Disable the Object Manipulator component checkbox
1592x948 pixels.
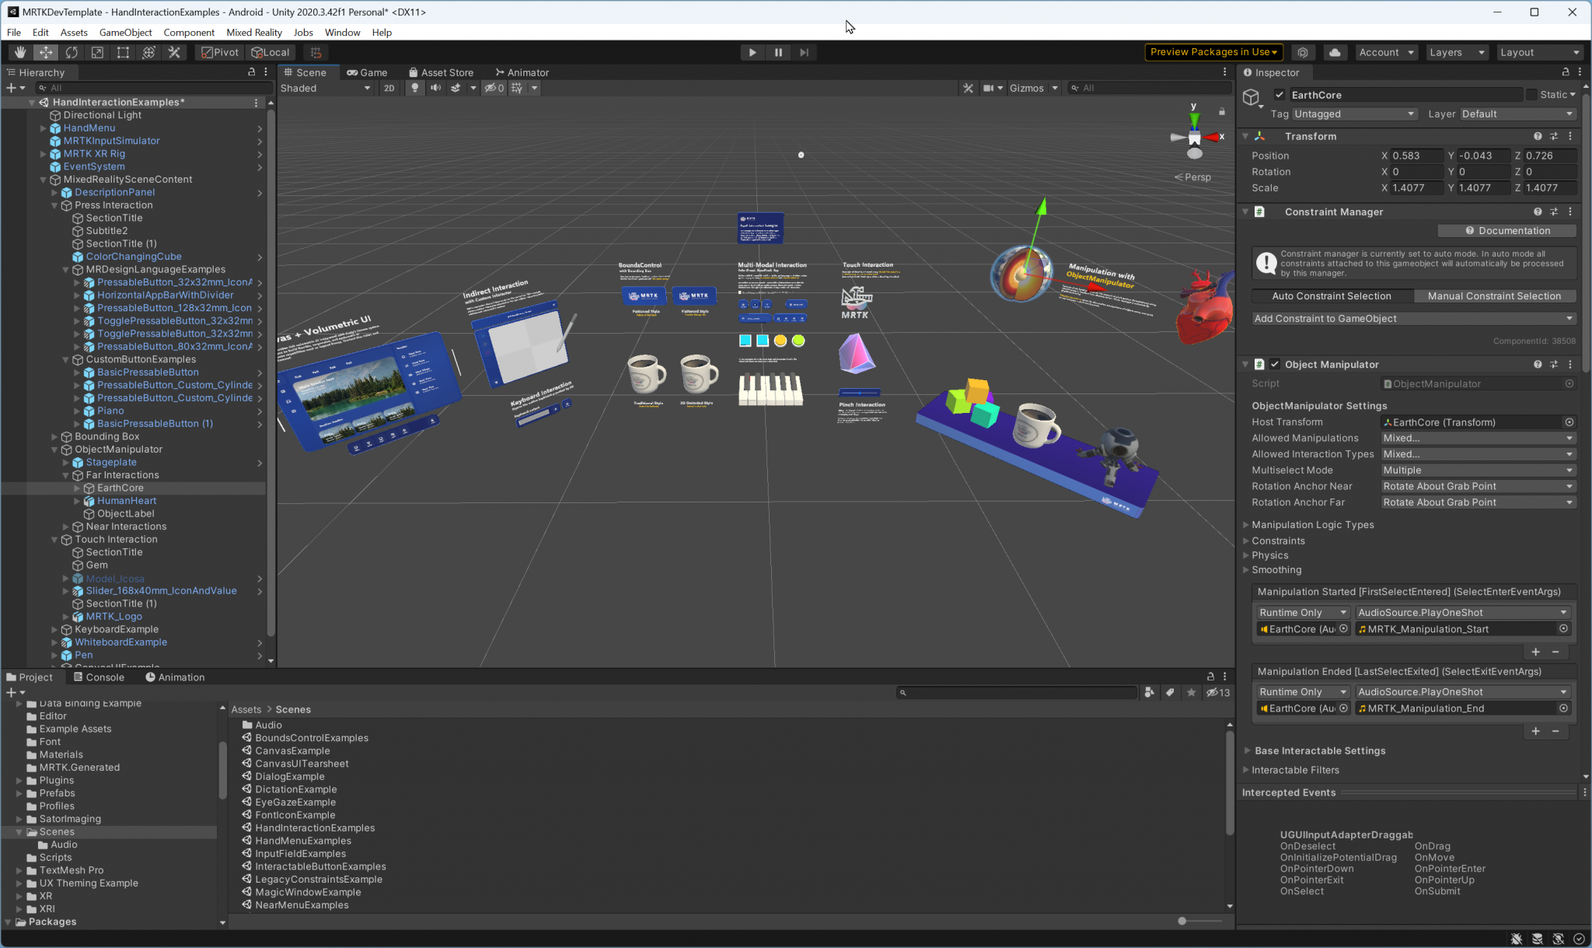click(1275, 364)
